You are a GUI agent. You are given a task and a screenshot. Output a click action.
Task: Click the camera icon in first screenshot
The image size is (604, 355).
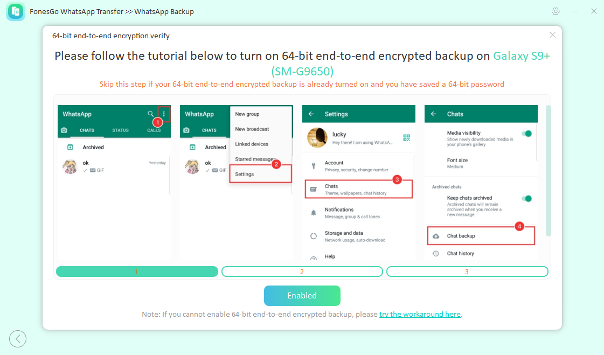64,130
